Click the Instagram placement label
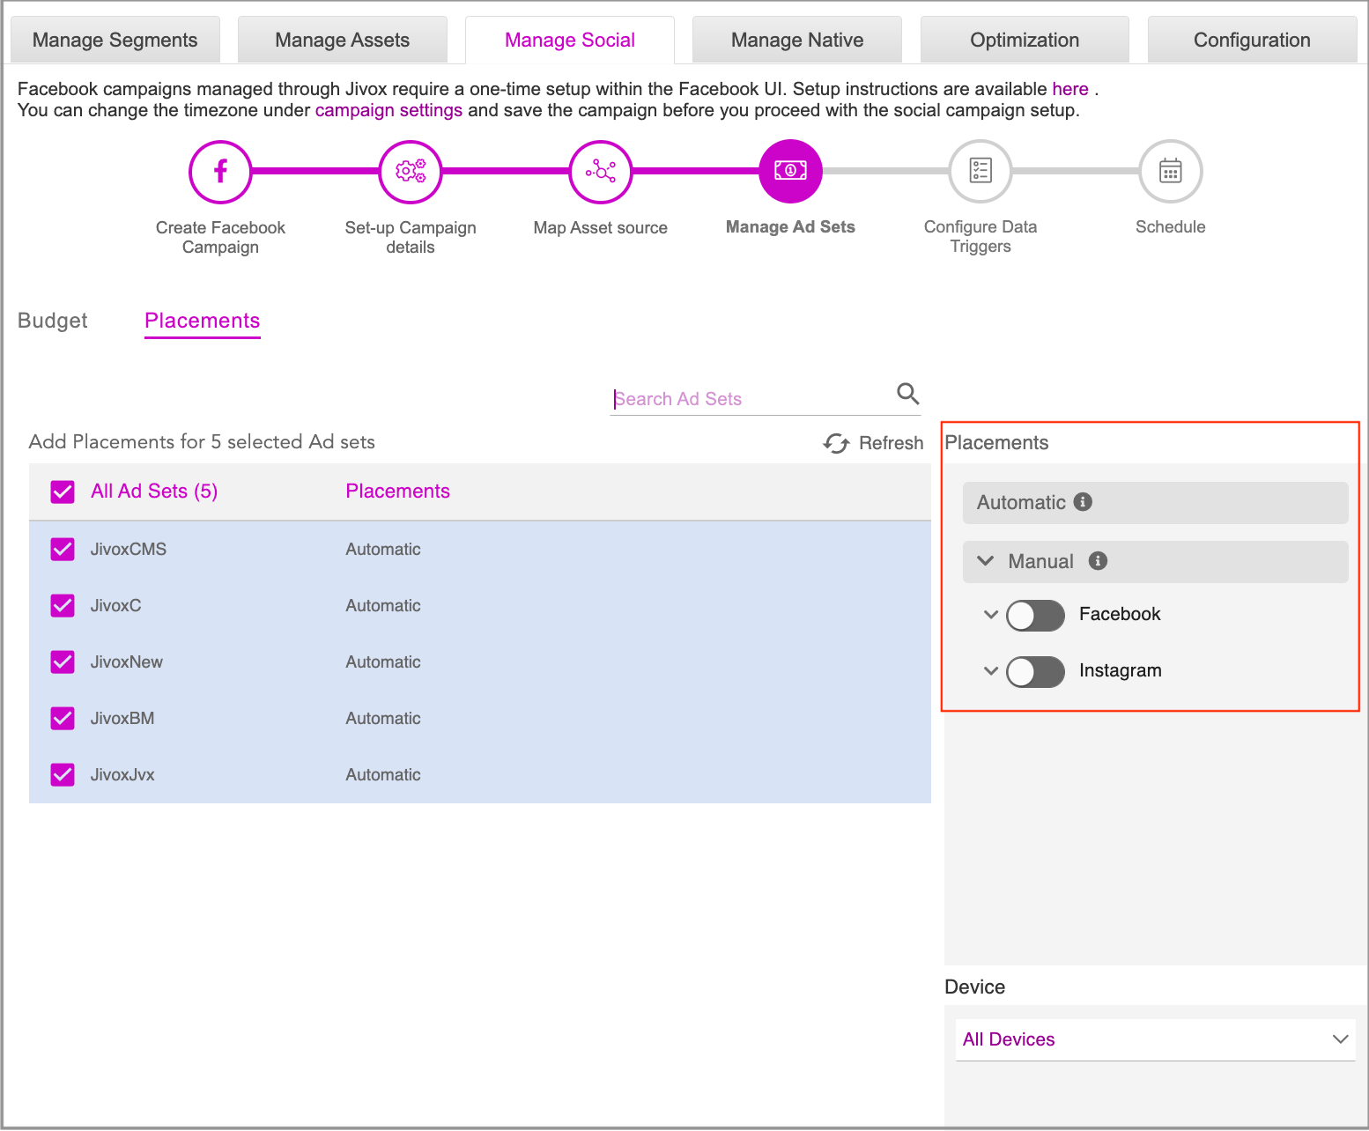The width and height of the screenshot is (1369, 1131). click(1121, 671)
